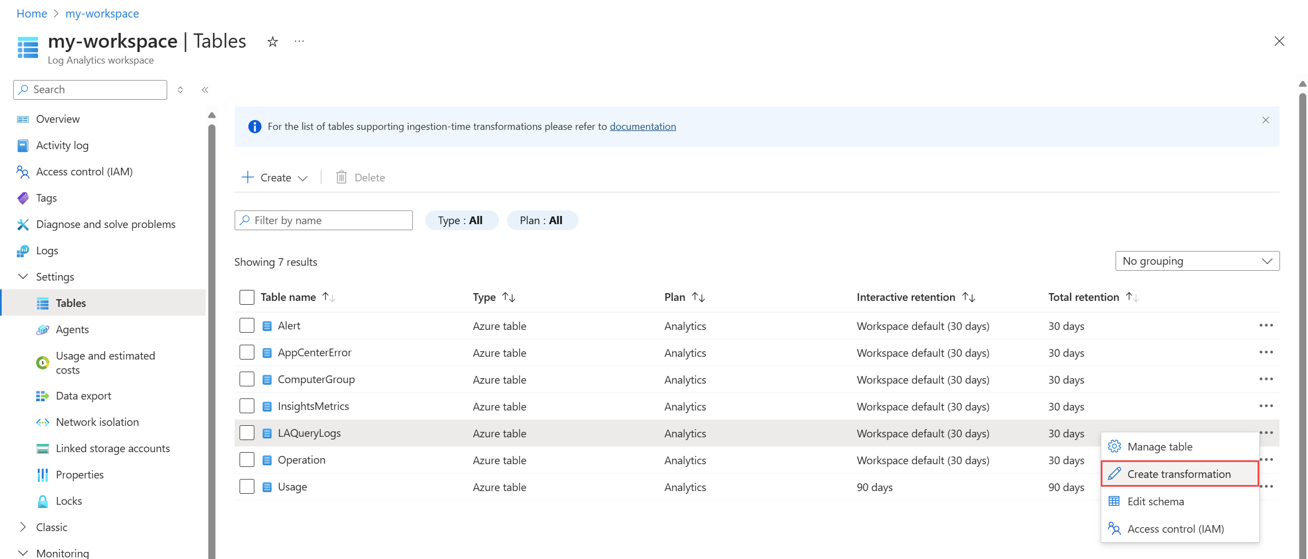Select Manage table in the context menu
This screenshot has width=1308, height=559.
1160,446
